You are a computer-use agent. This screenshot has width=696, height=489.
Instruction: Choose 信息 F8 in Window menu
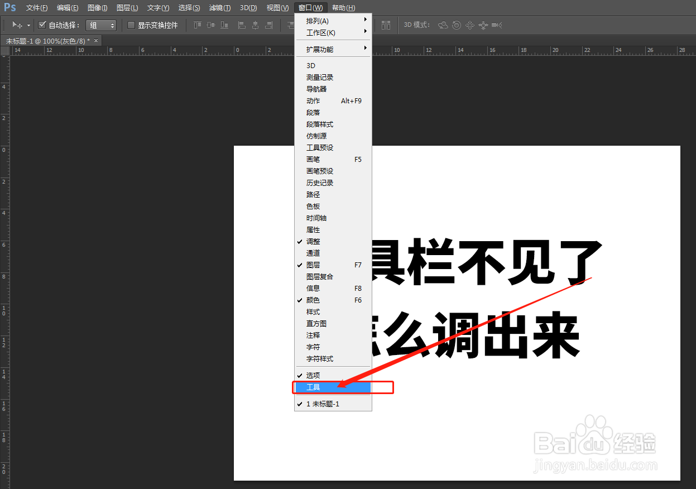coord(333,289)
